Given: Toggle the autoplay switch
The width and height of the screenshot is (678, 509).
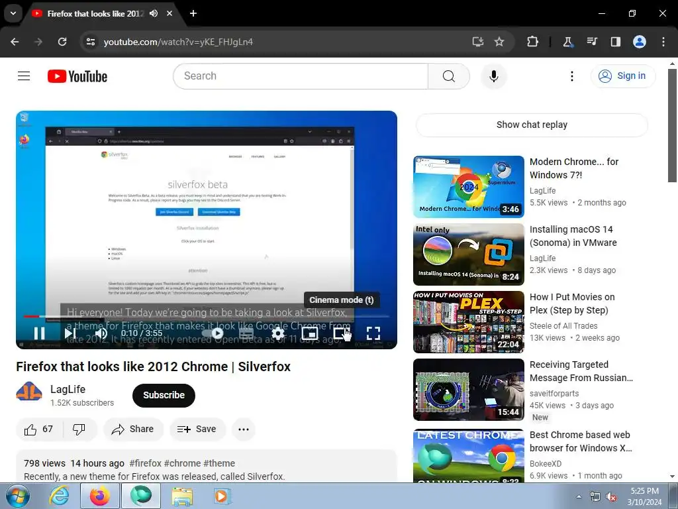Looking at the screenshot, I should tap(213, 333).
